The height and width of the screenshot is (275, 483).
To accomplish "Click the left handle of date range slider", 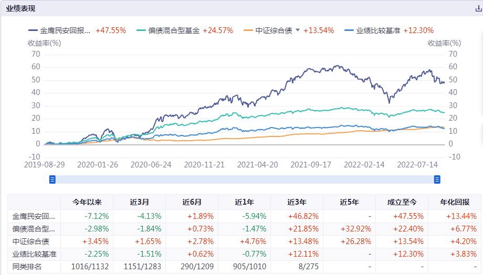I will coord(52,179).
